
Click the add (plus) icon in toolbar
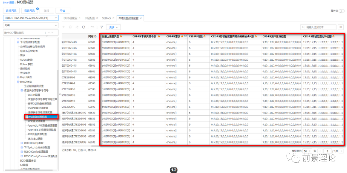[64, 27]
